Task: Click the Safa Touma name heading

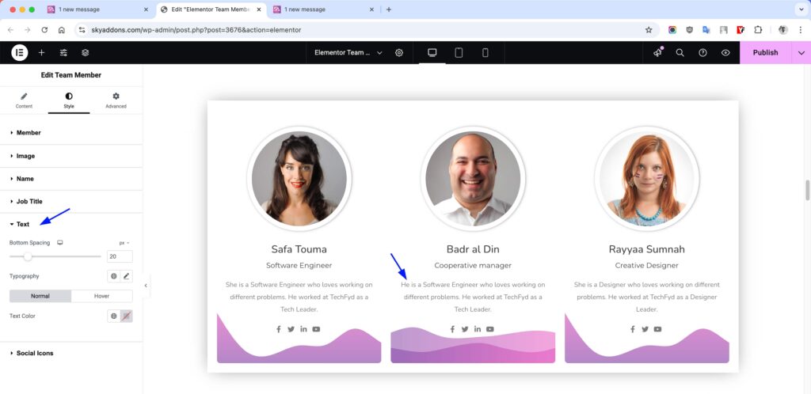Action: click(299, 249)
